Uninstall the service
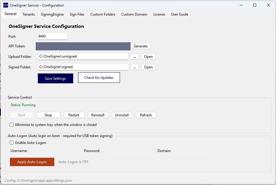Viewport: 276px width, 185px height. coord(122,115)
